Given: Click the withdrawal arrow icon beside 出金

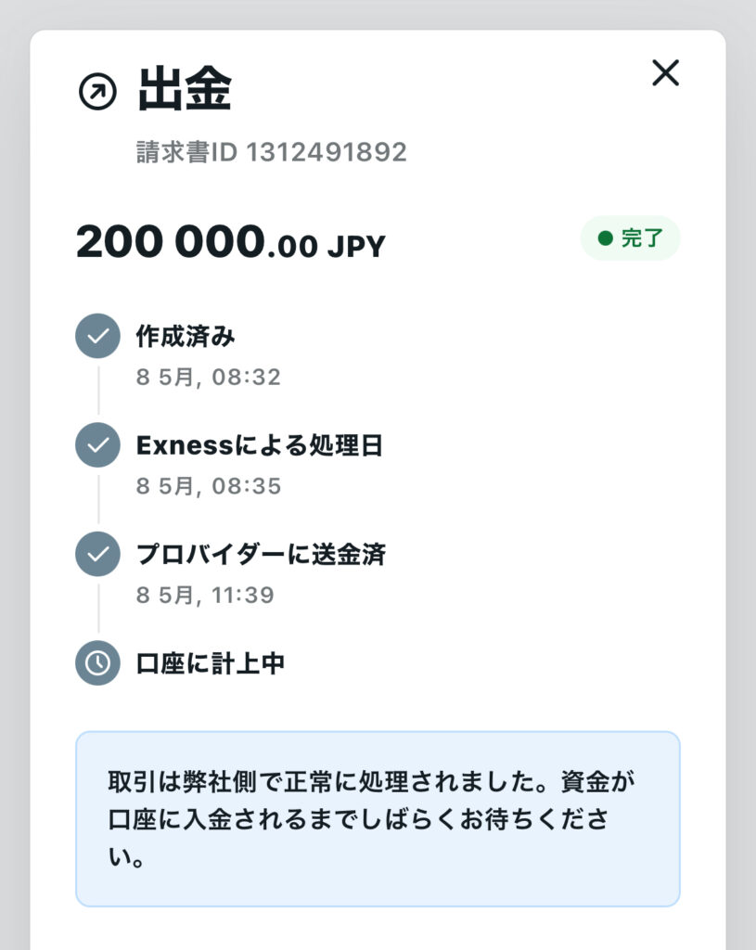Looking at the screenshot, I should (97, 92).
